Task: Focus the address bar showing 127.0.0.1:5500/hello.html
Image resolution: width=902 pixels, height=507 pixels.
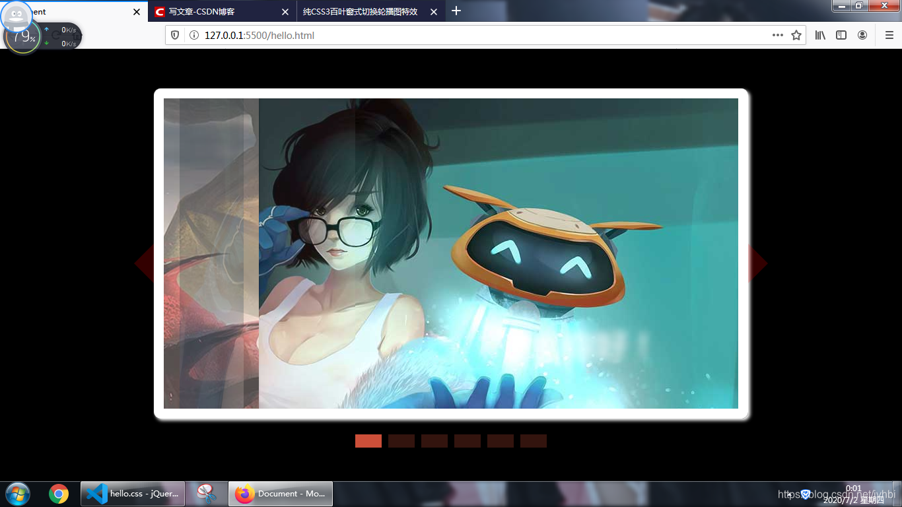Action: tap(485, 35)
